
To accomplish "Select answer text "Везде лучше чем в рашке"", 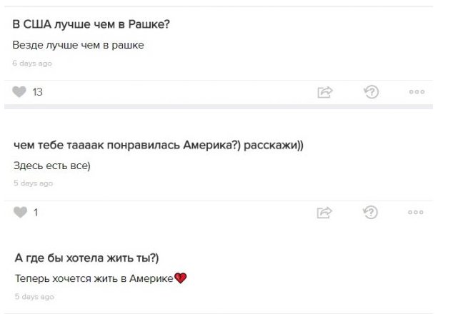I will pyautogui.click(x=79, y=45).
